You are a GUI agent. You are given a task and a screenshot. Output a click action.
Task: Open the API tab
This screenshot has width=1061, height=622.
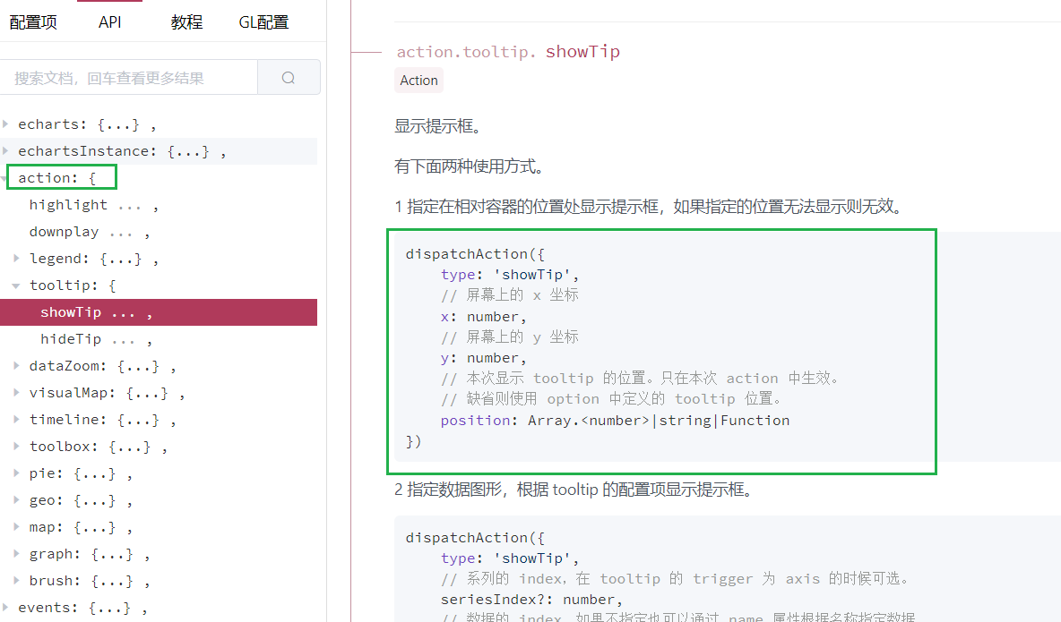coord(110,22)
